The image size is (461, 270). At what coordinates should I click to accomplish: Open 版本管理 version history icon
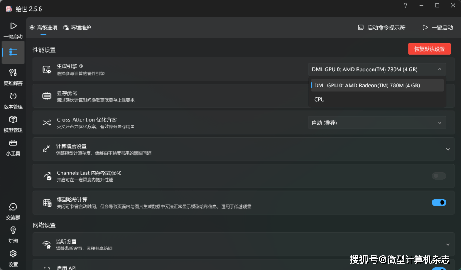(13, 96)
